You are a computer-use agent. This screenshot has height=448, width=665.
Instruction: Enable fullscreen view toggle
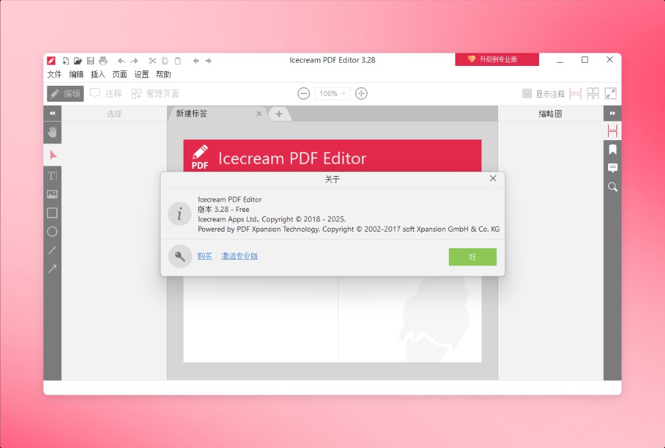pos(610,93)
